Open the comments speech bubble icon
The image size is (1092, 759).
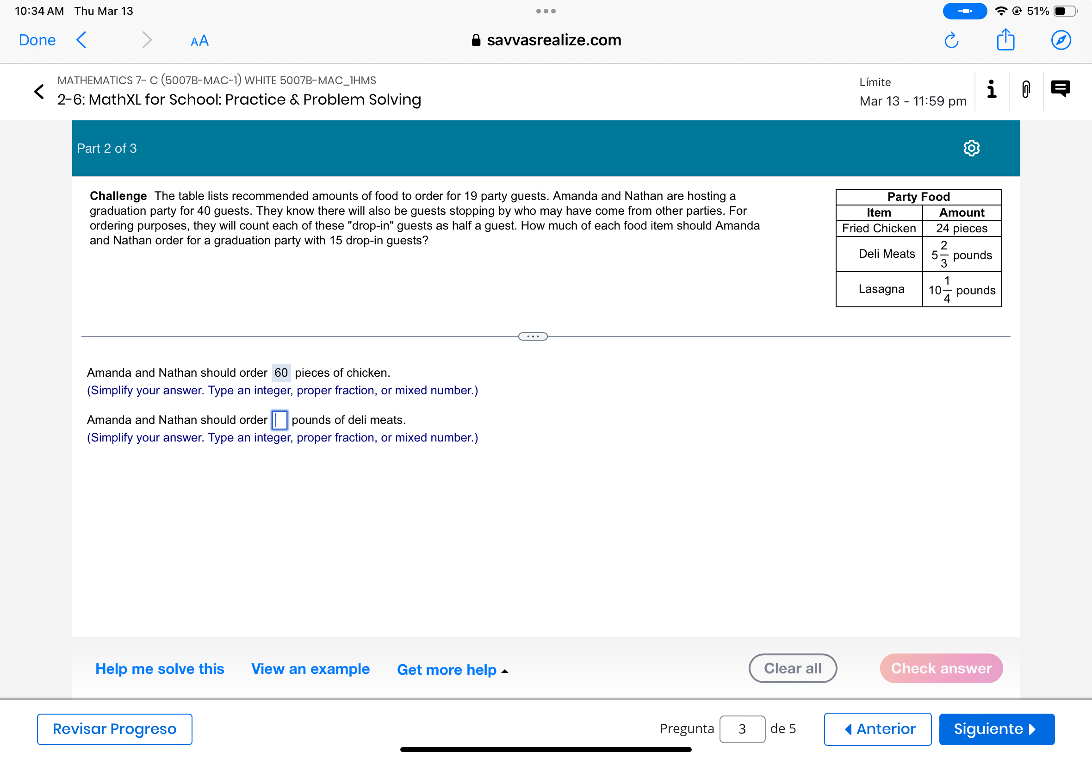coord(1060,89)
